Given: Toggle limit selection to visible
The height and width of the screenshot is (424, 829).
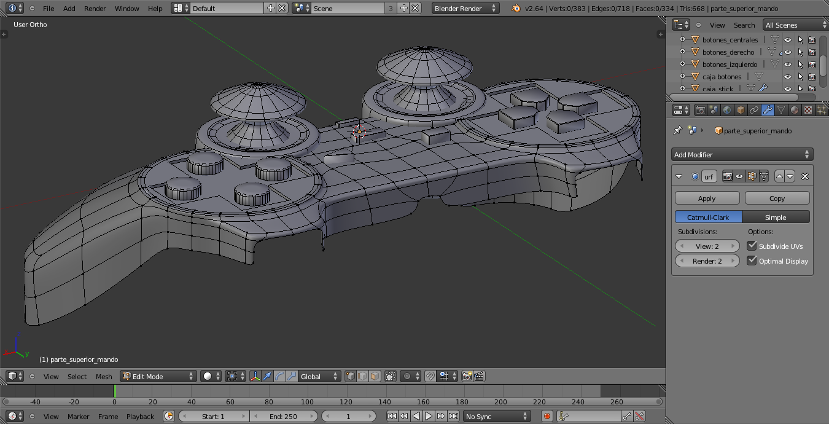Looking at the screenshot, I should click(391, 376).
